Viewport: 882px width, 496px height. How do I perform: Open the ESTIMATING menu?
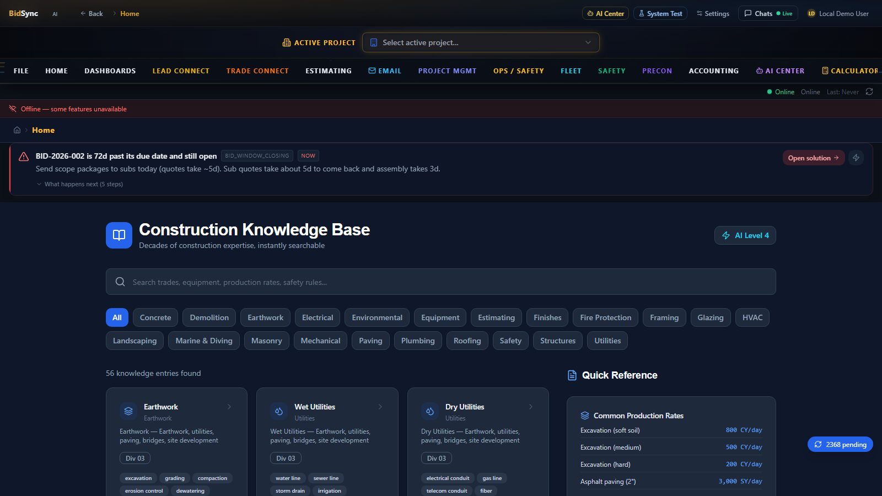pos(329,71)
